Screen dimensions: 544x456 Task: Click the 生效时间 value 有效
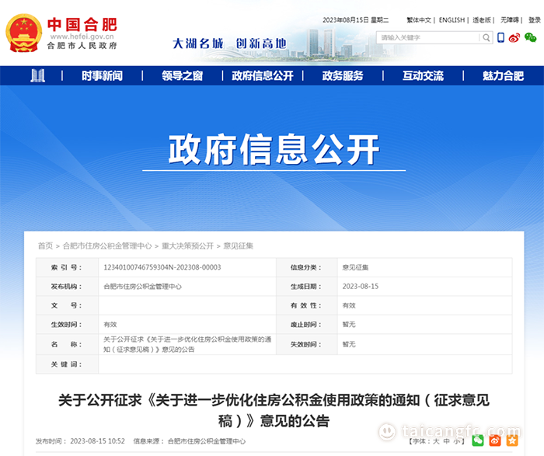pyautogui.click(x=110, y=325)
